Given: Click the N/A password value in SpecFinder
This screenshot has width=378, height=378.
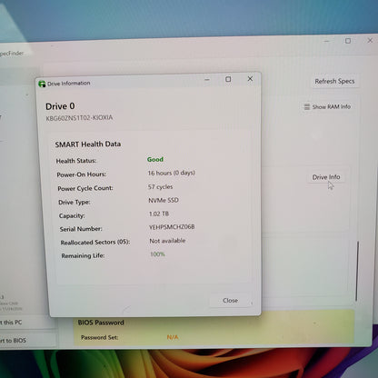Looking at the screenshot, I should [x=173, y=337].
